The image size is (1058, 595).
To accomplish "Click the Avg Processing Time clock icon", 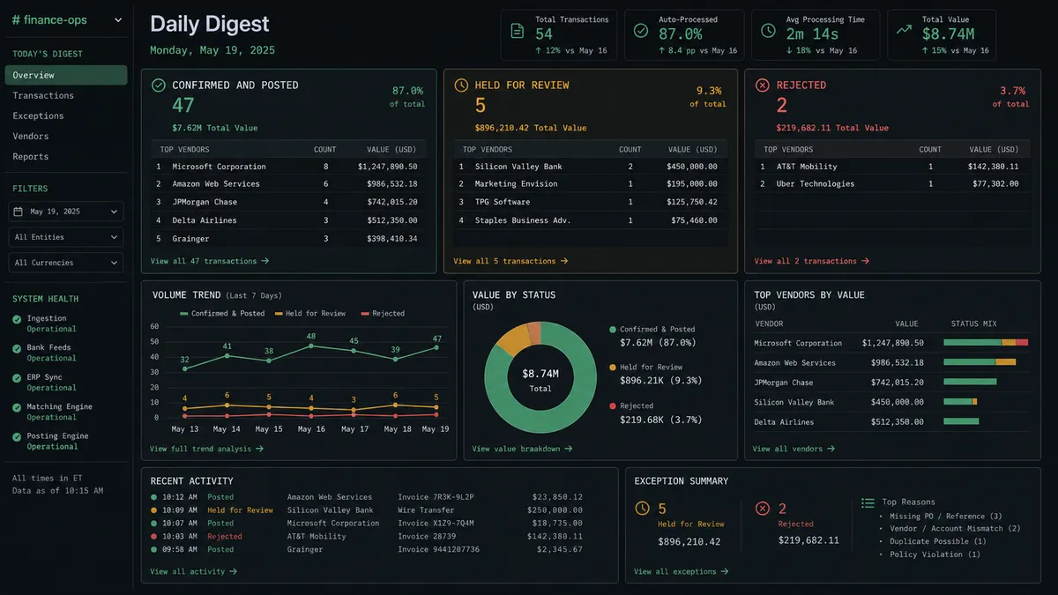I will 768,31.
